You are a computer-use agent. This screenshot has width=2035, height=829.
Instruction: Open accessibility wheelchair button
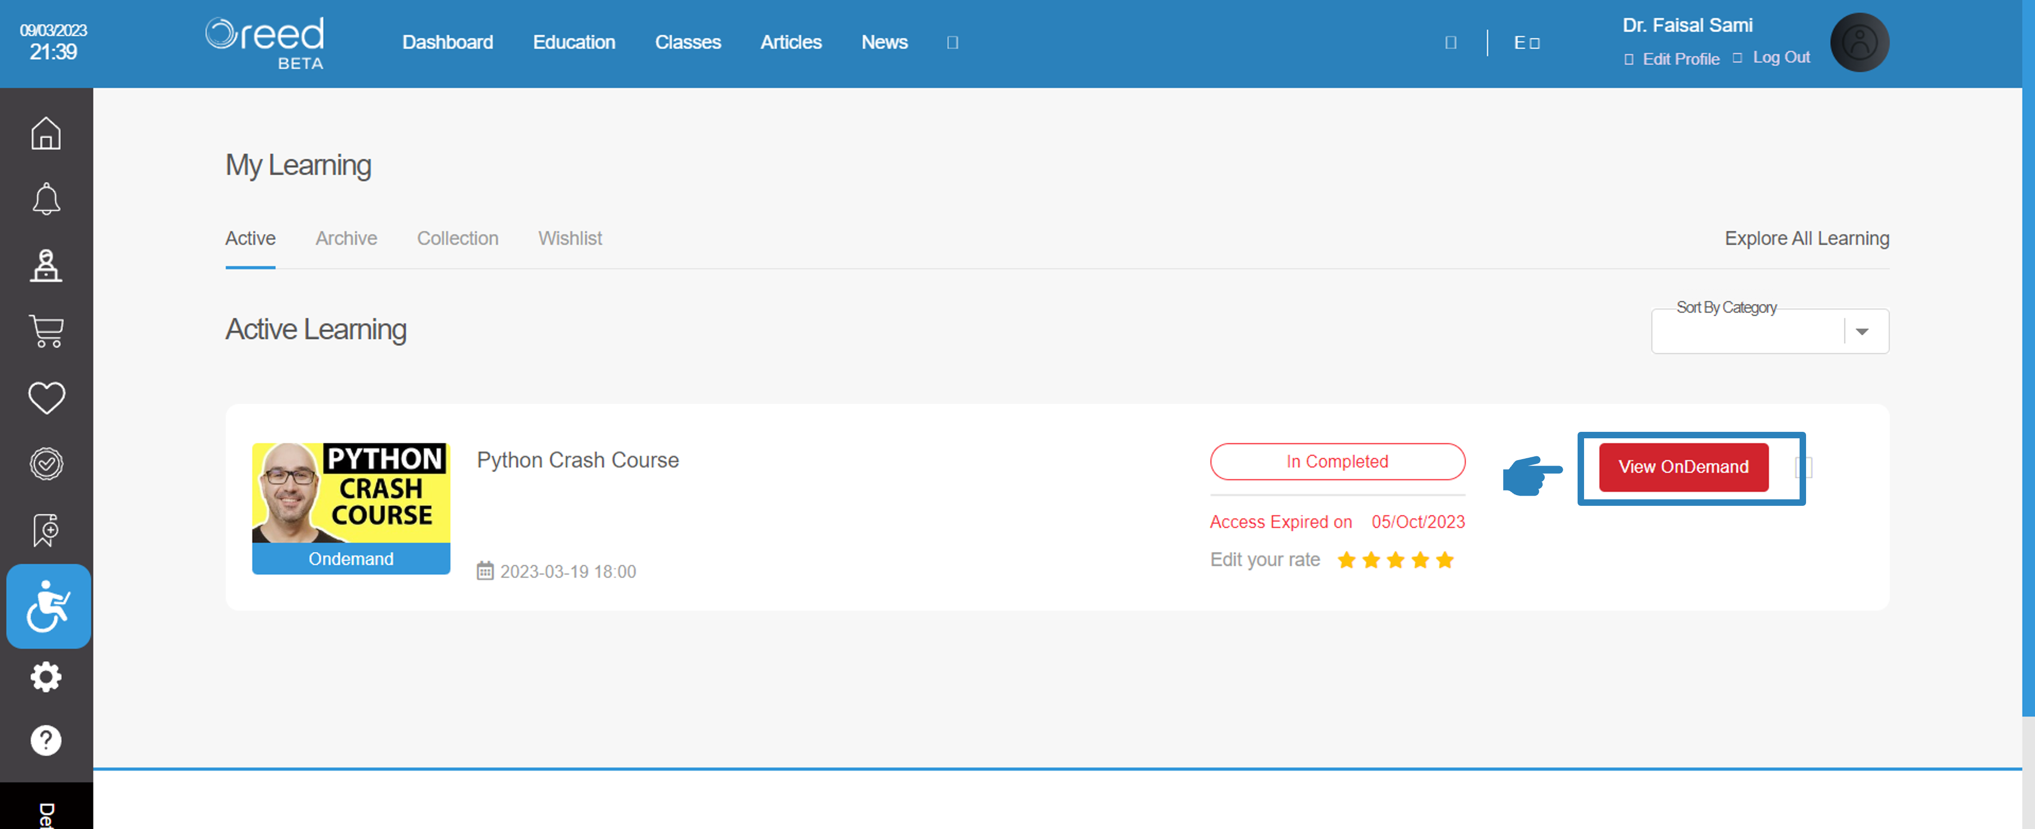(x=49, y=606)
